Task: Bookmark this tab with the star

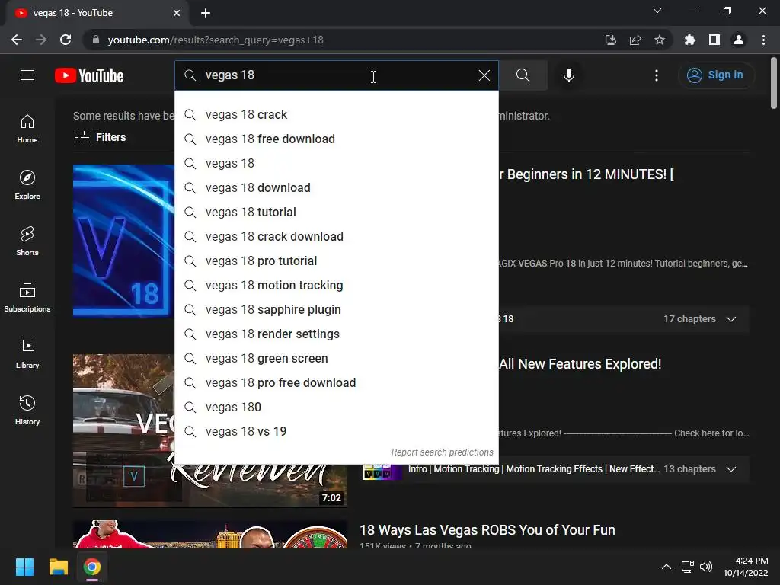Action: click(660, 40)
